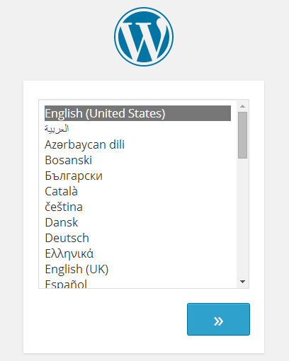Image resolution: width=289 pixels, height=361 pixels.
Task: Click the language list scrollbar thumb
Action: click(242, 135)
